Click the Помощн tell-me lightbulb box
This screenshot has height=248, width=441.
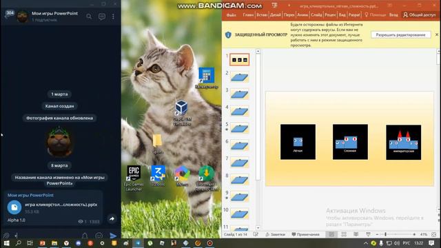point(375,15)
